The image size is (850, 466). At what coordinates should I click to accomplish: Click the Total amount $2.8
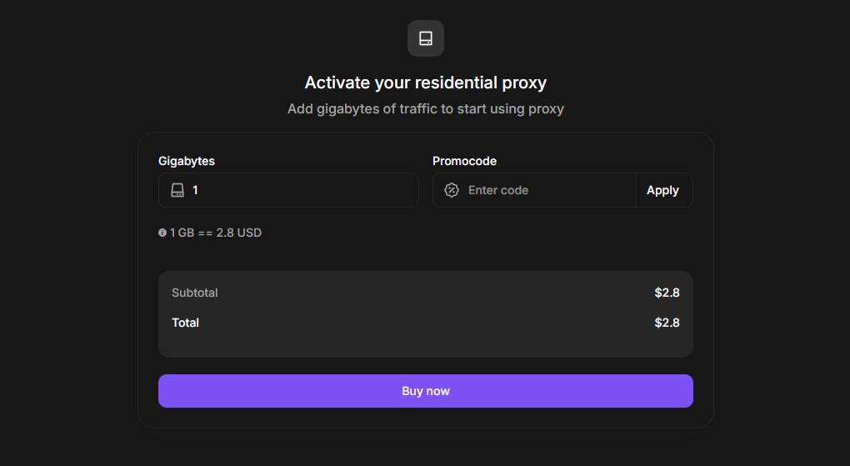tap(667, 323)
